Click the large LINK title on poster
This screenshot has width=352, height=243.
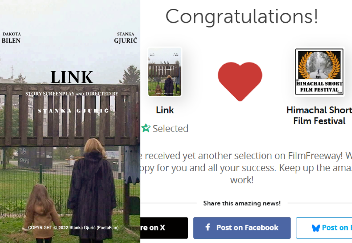(x=72, y=77)
